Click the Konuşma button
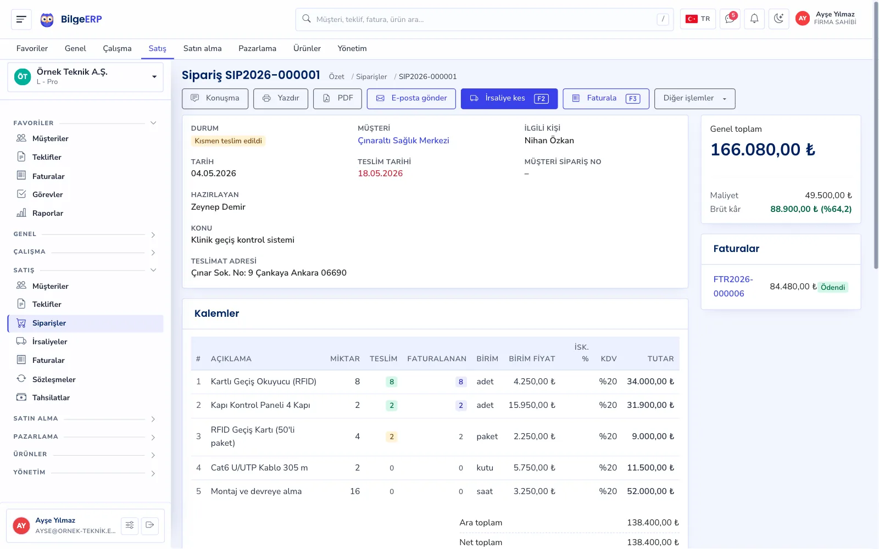Screen dimensions: 879x549 pyautogui.click(x=215, y=99)
